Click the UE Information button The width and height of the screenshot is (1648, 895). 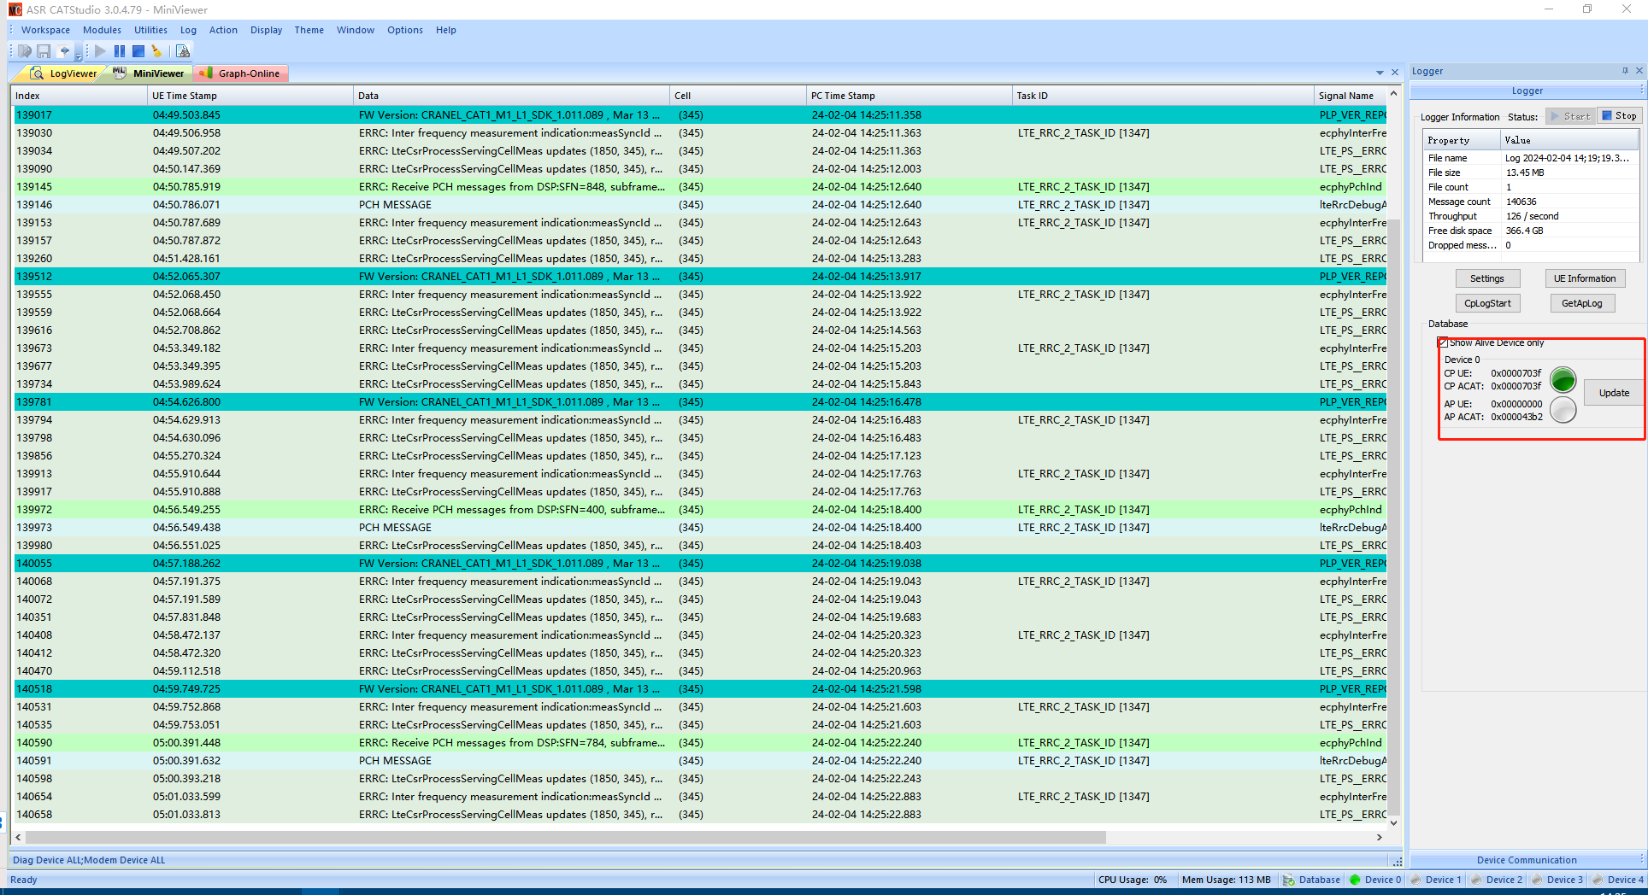pos(1584,278)
